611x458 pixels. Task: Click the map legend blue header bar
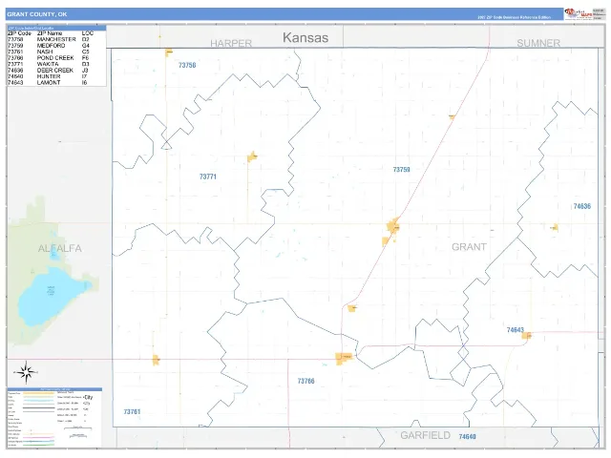click(54, 389)
